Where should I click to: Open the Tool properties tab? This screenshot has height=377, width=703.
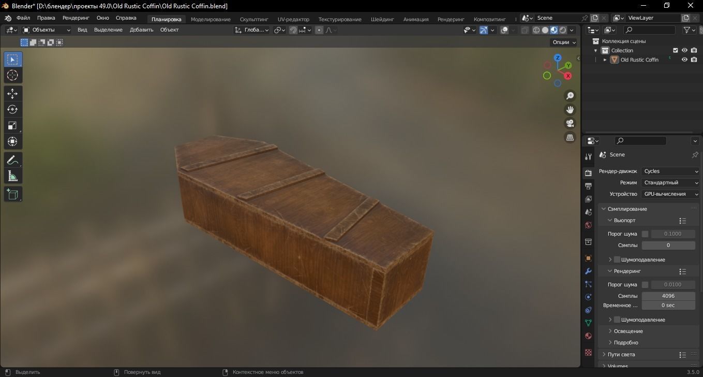(588, 157)
